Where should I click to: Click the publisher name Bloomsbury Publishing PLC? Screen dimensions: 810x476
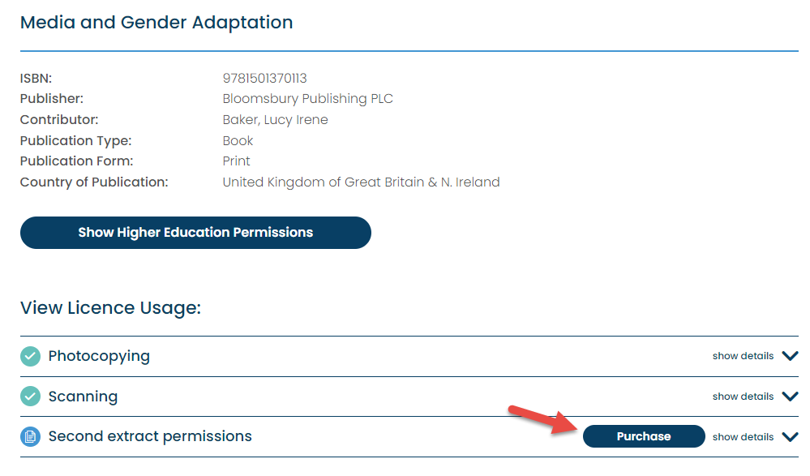click(x=307, y=99)
